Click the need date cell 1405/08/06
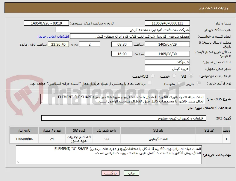 [x=24, y=139]
